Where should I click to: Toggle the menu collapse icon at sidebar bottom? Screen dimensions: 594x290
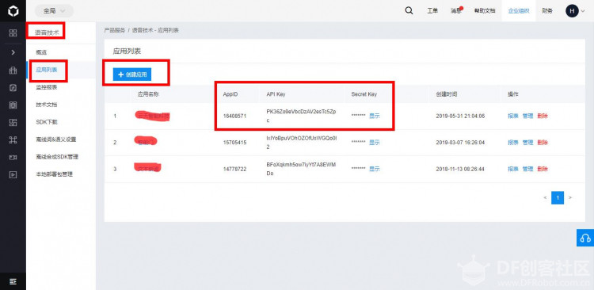13,281
